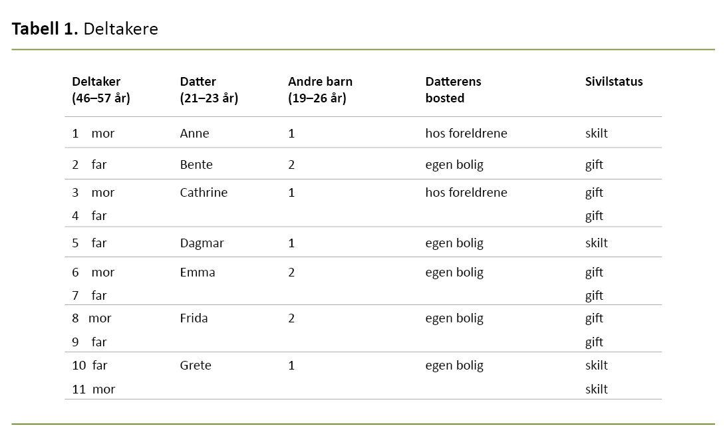Click the daughter name 'Anne'

click(x=194, y=134)
